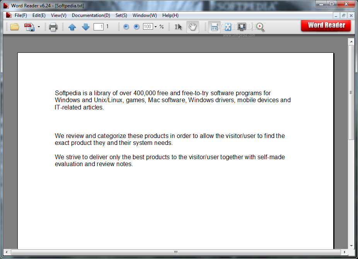The height and width of the screenshot is (259, 358).
Task: Open the search magnifier tool
Action: (x=260, y=27)
